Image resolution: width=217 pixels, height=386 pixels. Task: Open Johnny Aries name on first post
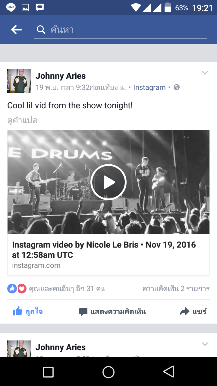click(x=61, y=76)
